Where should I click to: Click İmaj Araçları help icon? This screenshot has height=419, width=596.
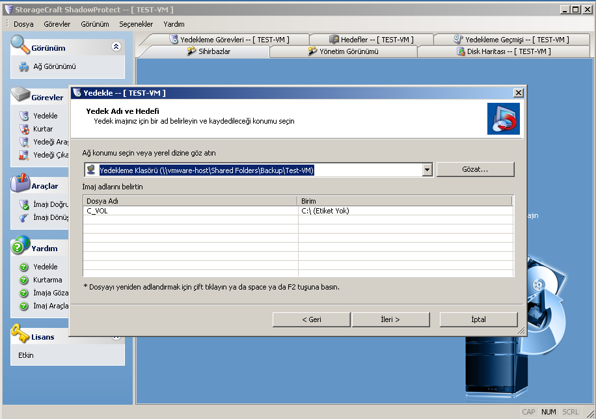pyautogui.click(x=23, y=306)
